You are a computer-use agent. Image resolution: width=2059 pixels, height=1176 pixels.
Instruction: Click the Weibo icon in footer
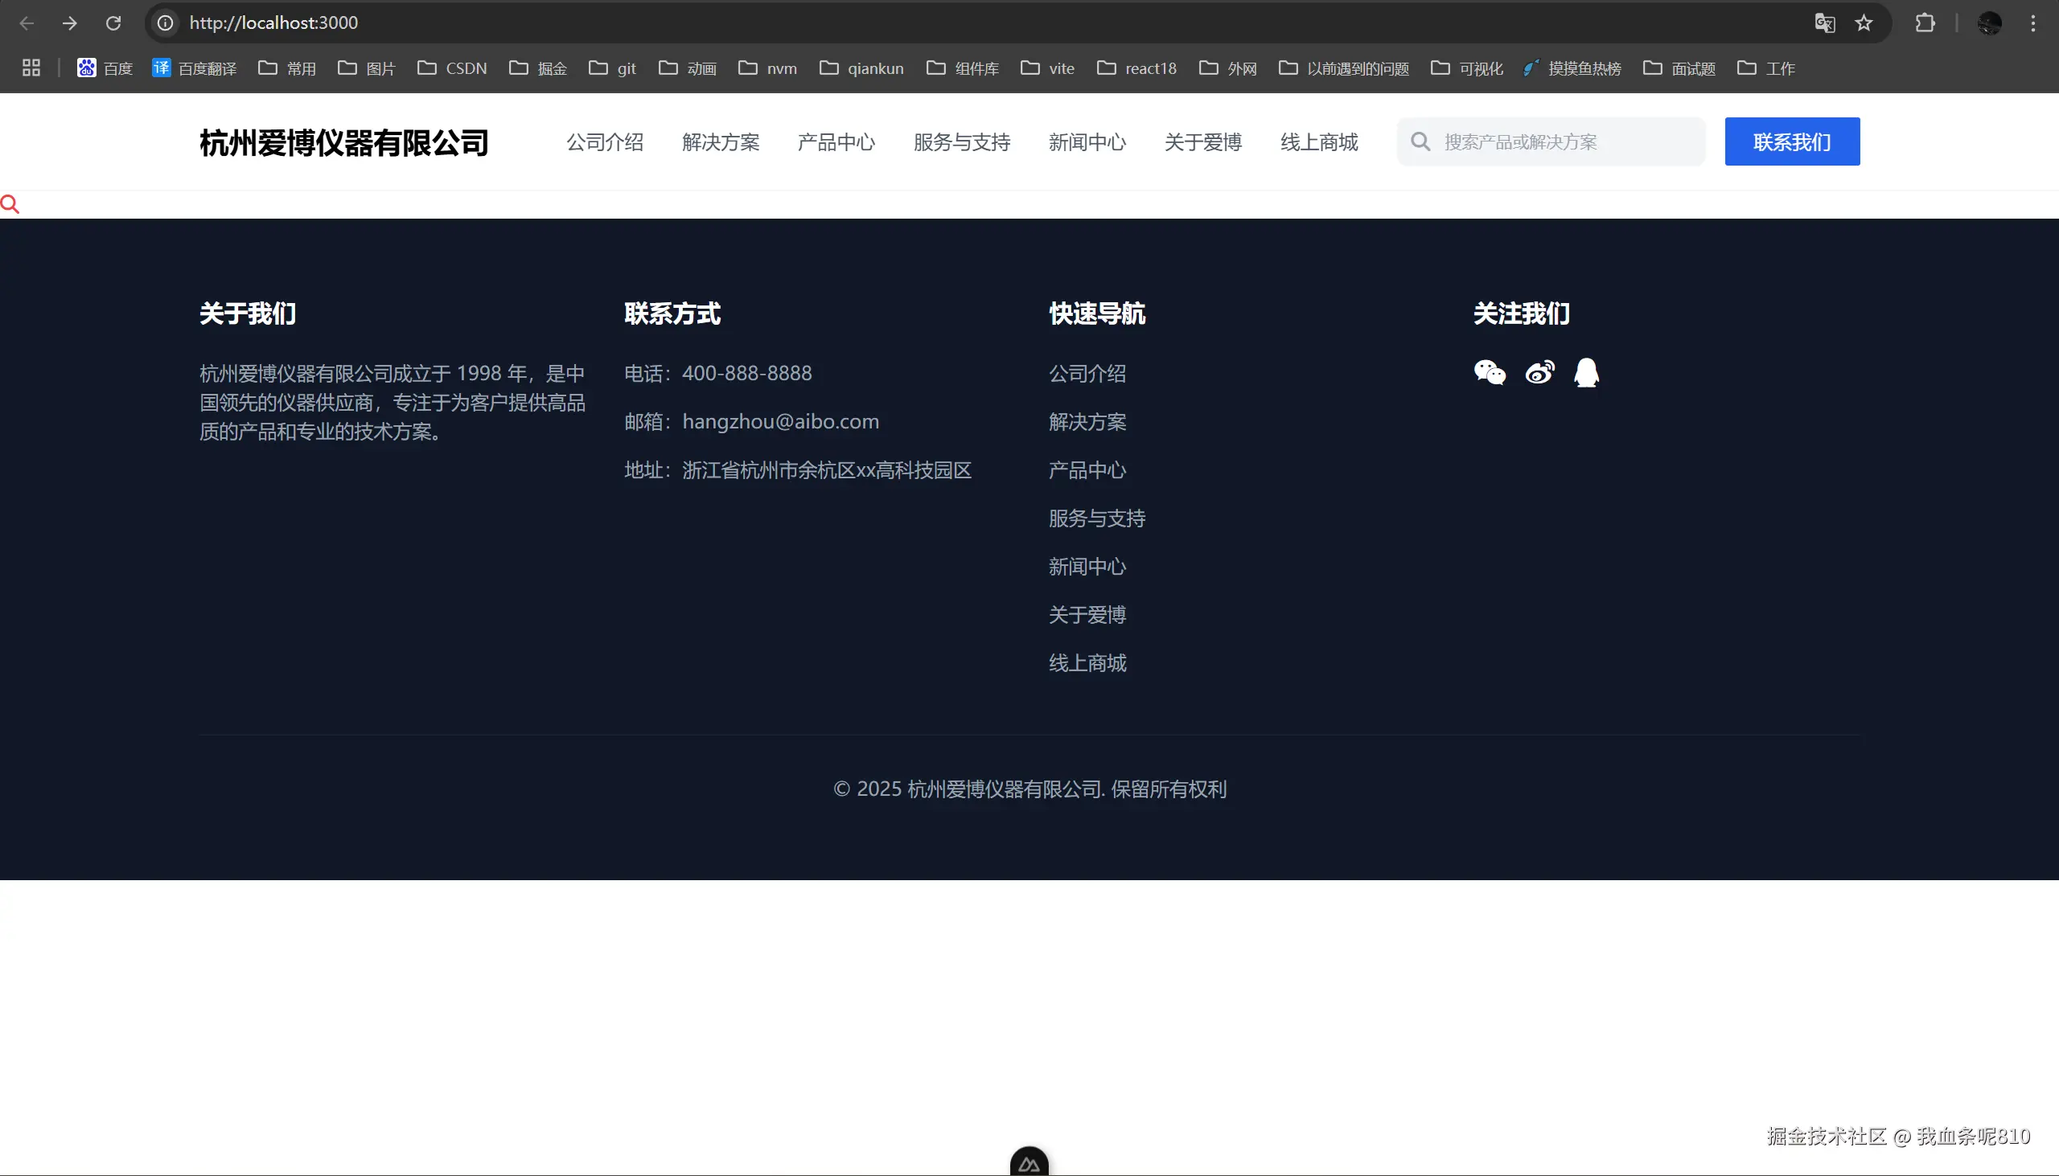coord(1539,372)
